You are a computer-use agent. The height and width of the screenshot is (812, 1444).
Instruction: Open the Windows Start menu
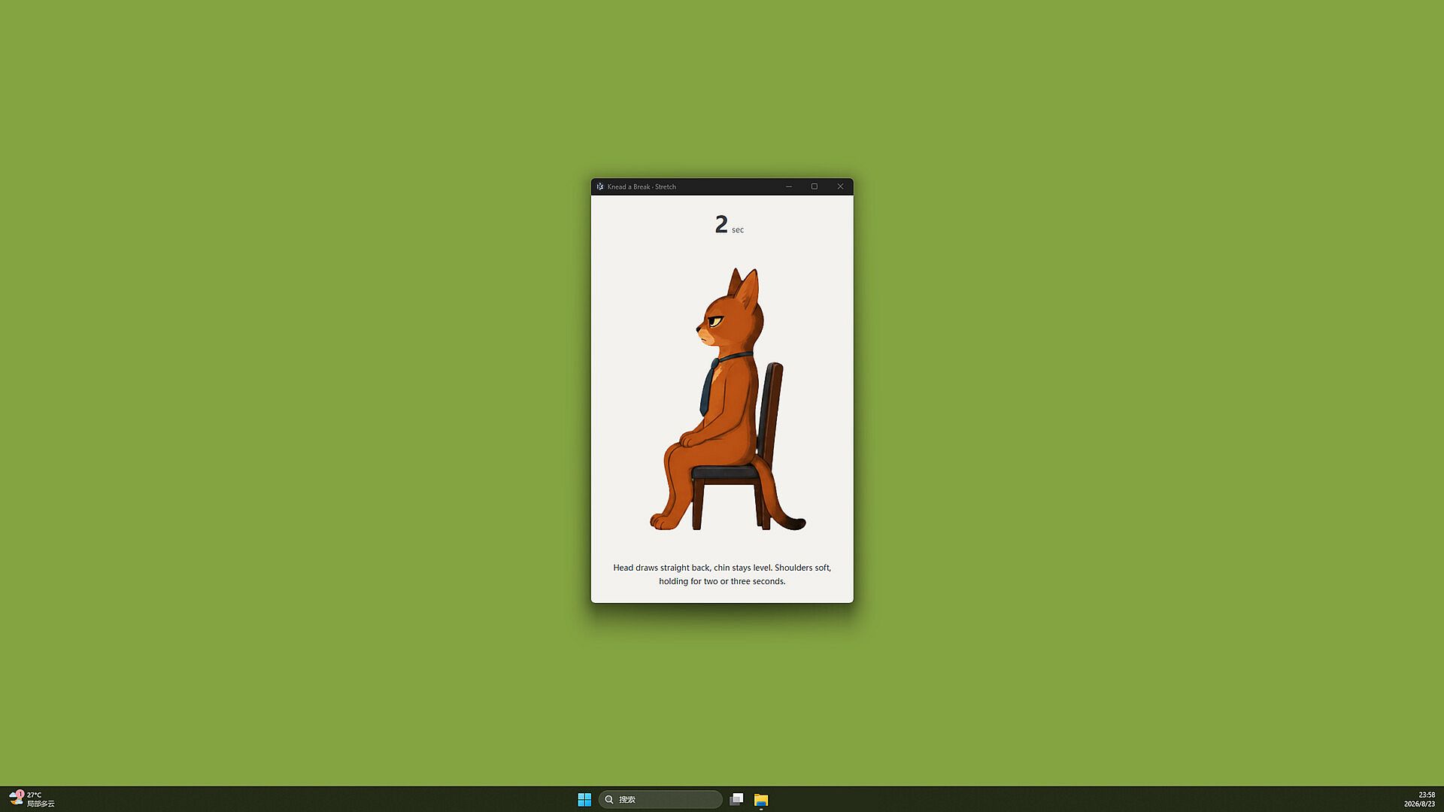coord(584,799)
